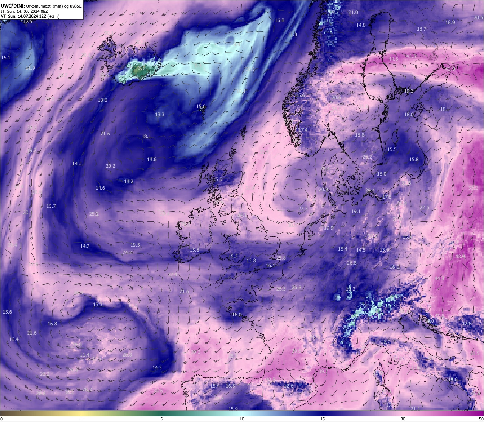Click the 29.4 value near the Polish coast
This screenshot has width=484, height=422.
tap(370, 191)
